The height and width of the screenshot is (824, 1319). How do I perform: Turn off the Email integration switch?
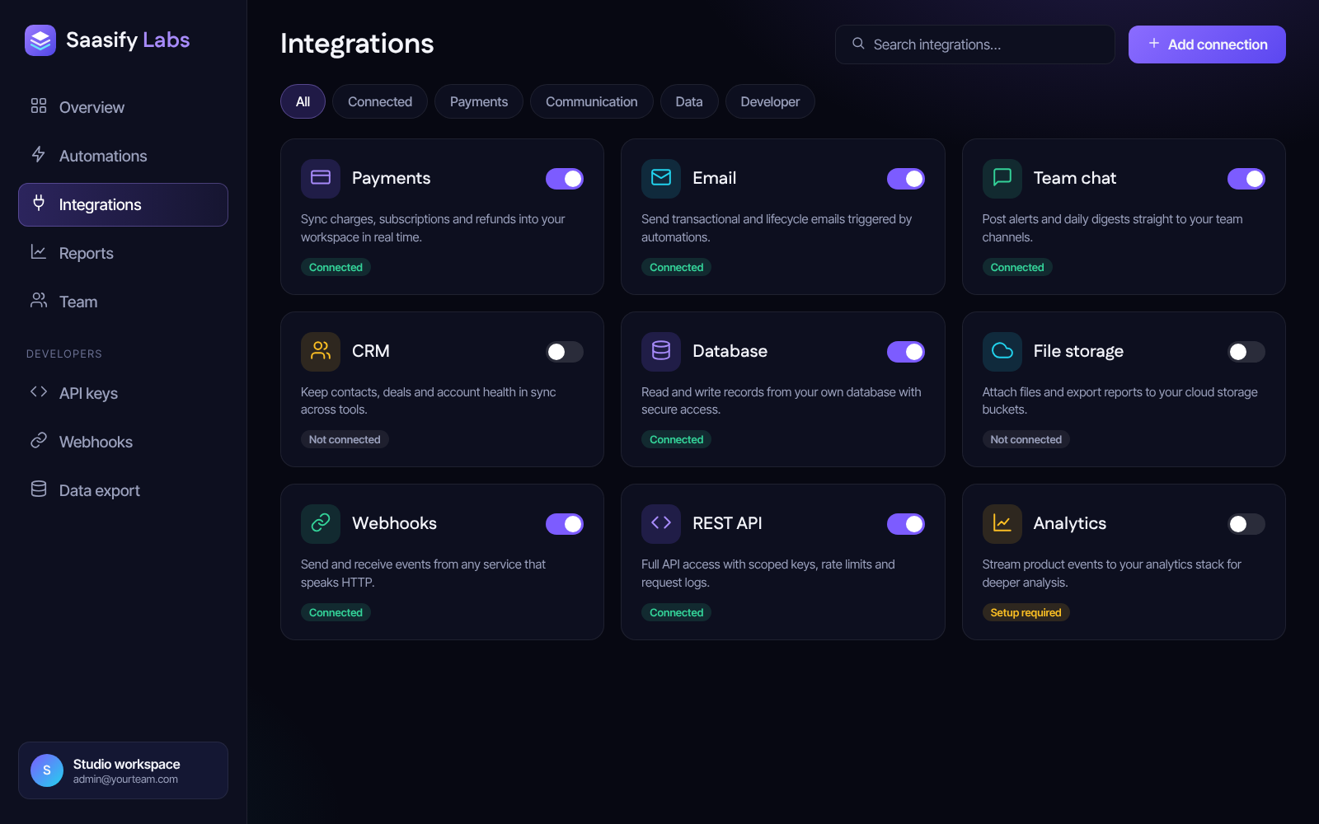click(x=906, y=179)
